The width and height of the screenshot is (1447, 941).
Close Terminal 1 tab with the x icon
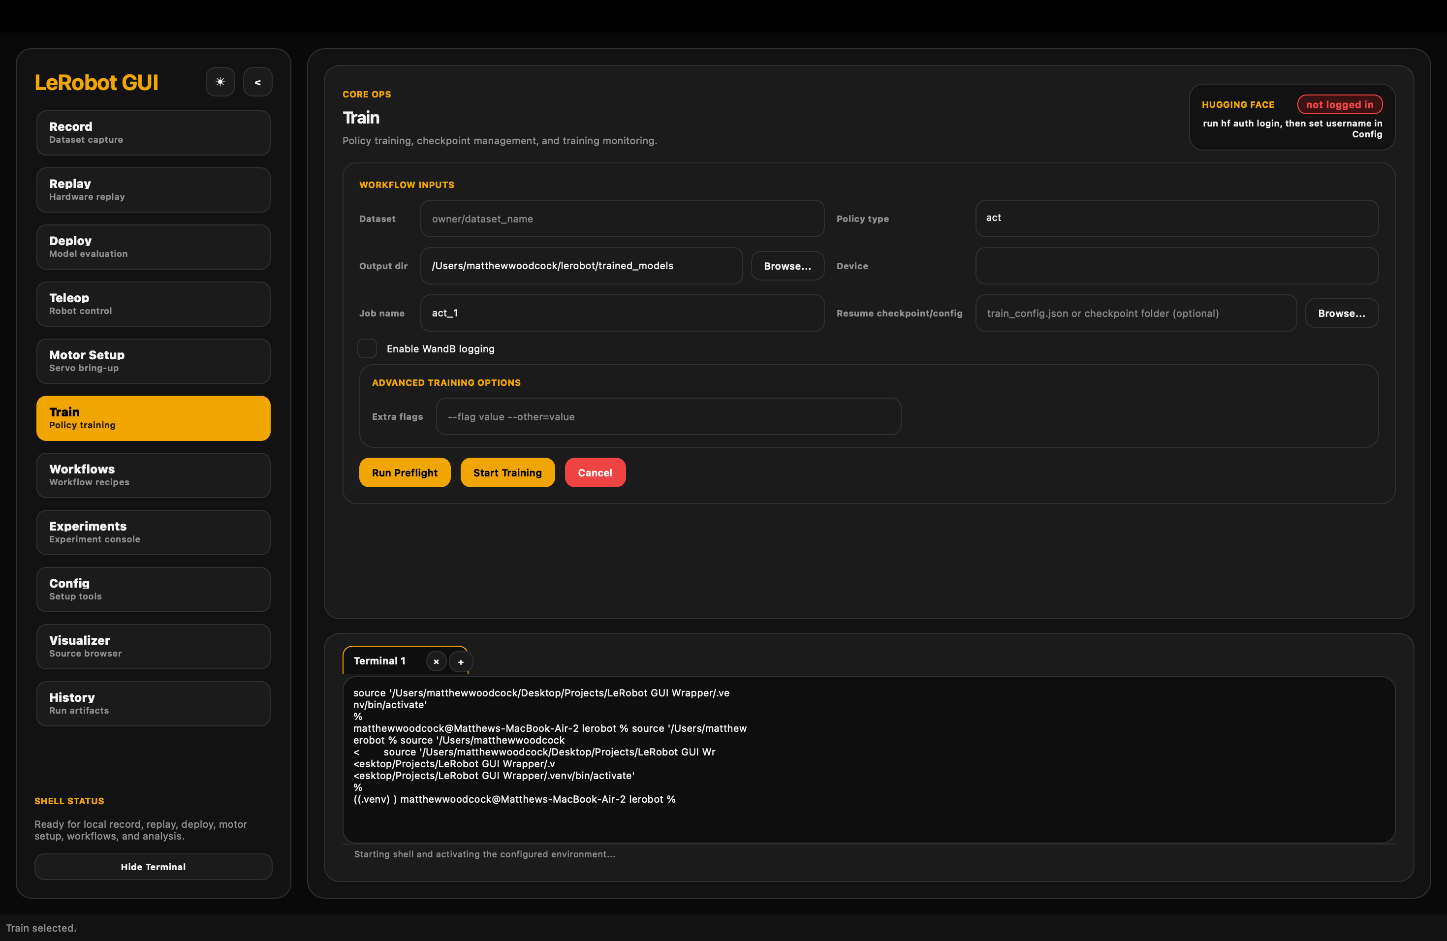pyautogui.click(x=436, y=661)
